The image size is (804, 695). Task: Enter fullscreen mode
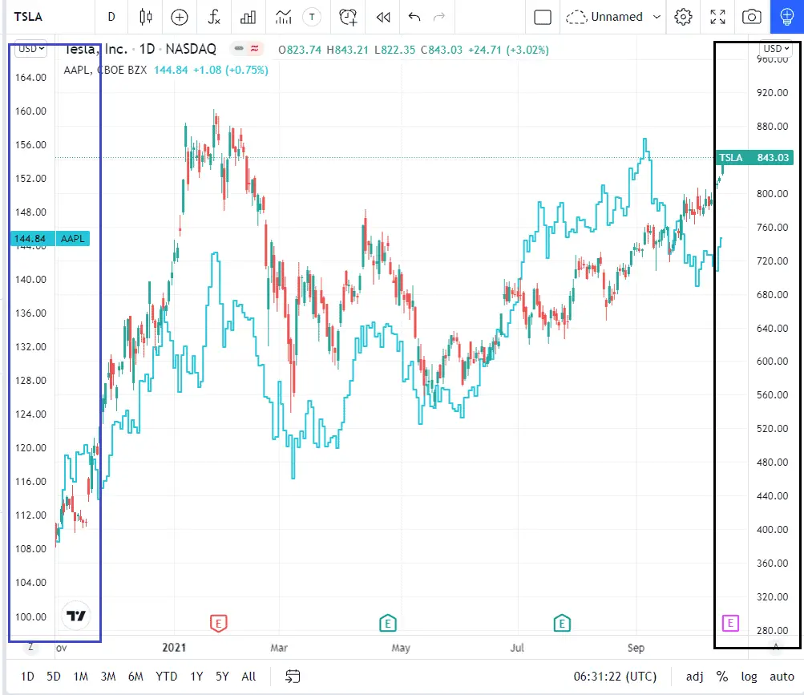coord(718,17)
